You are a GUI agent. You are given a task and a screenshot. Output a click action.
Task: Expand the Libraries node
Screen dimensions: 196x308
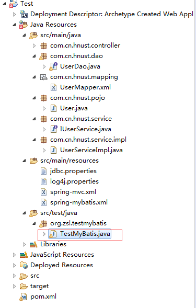24,244
